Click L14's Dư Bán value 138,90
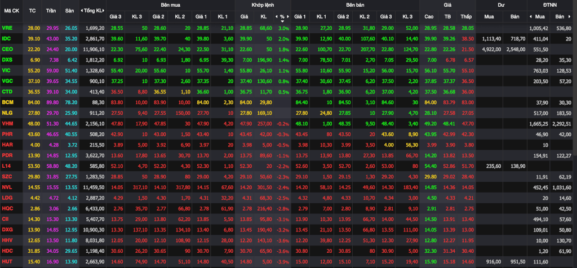The image size is (577, 268). [517, 166]
